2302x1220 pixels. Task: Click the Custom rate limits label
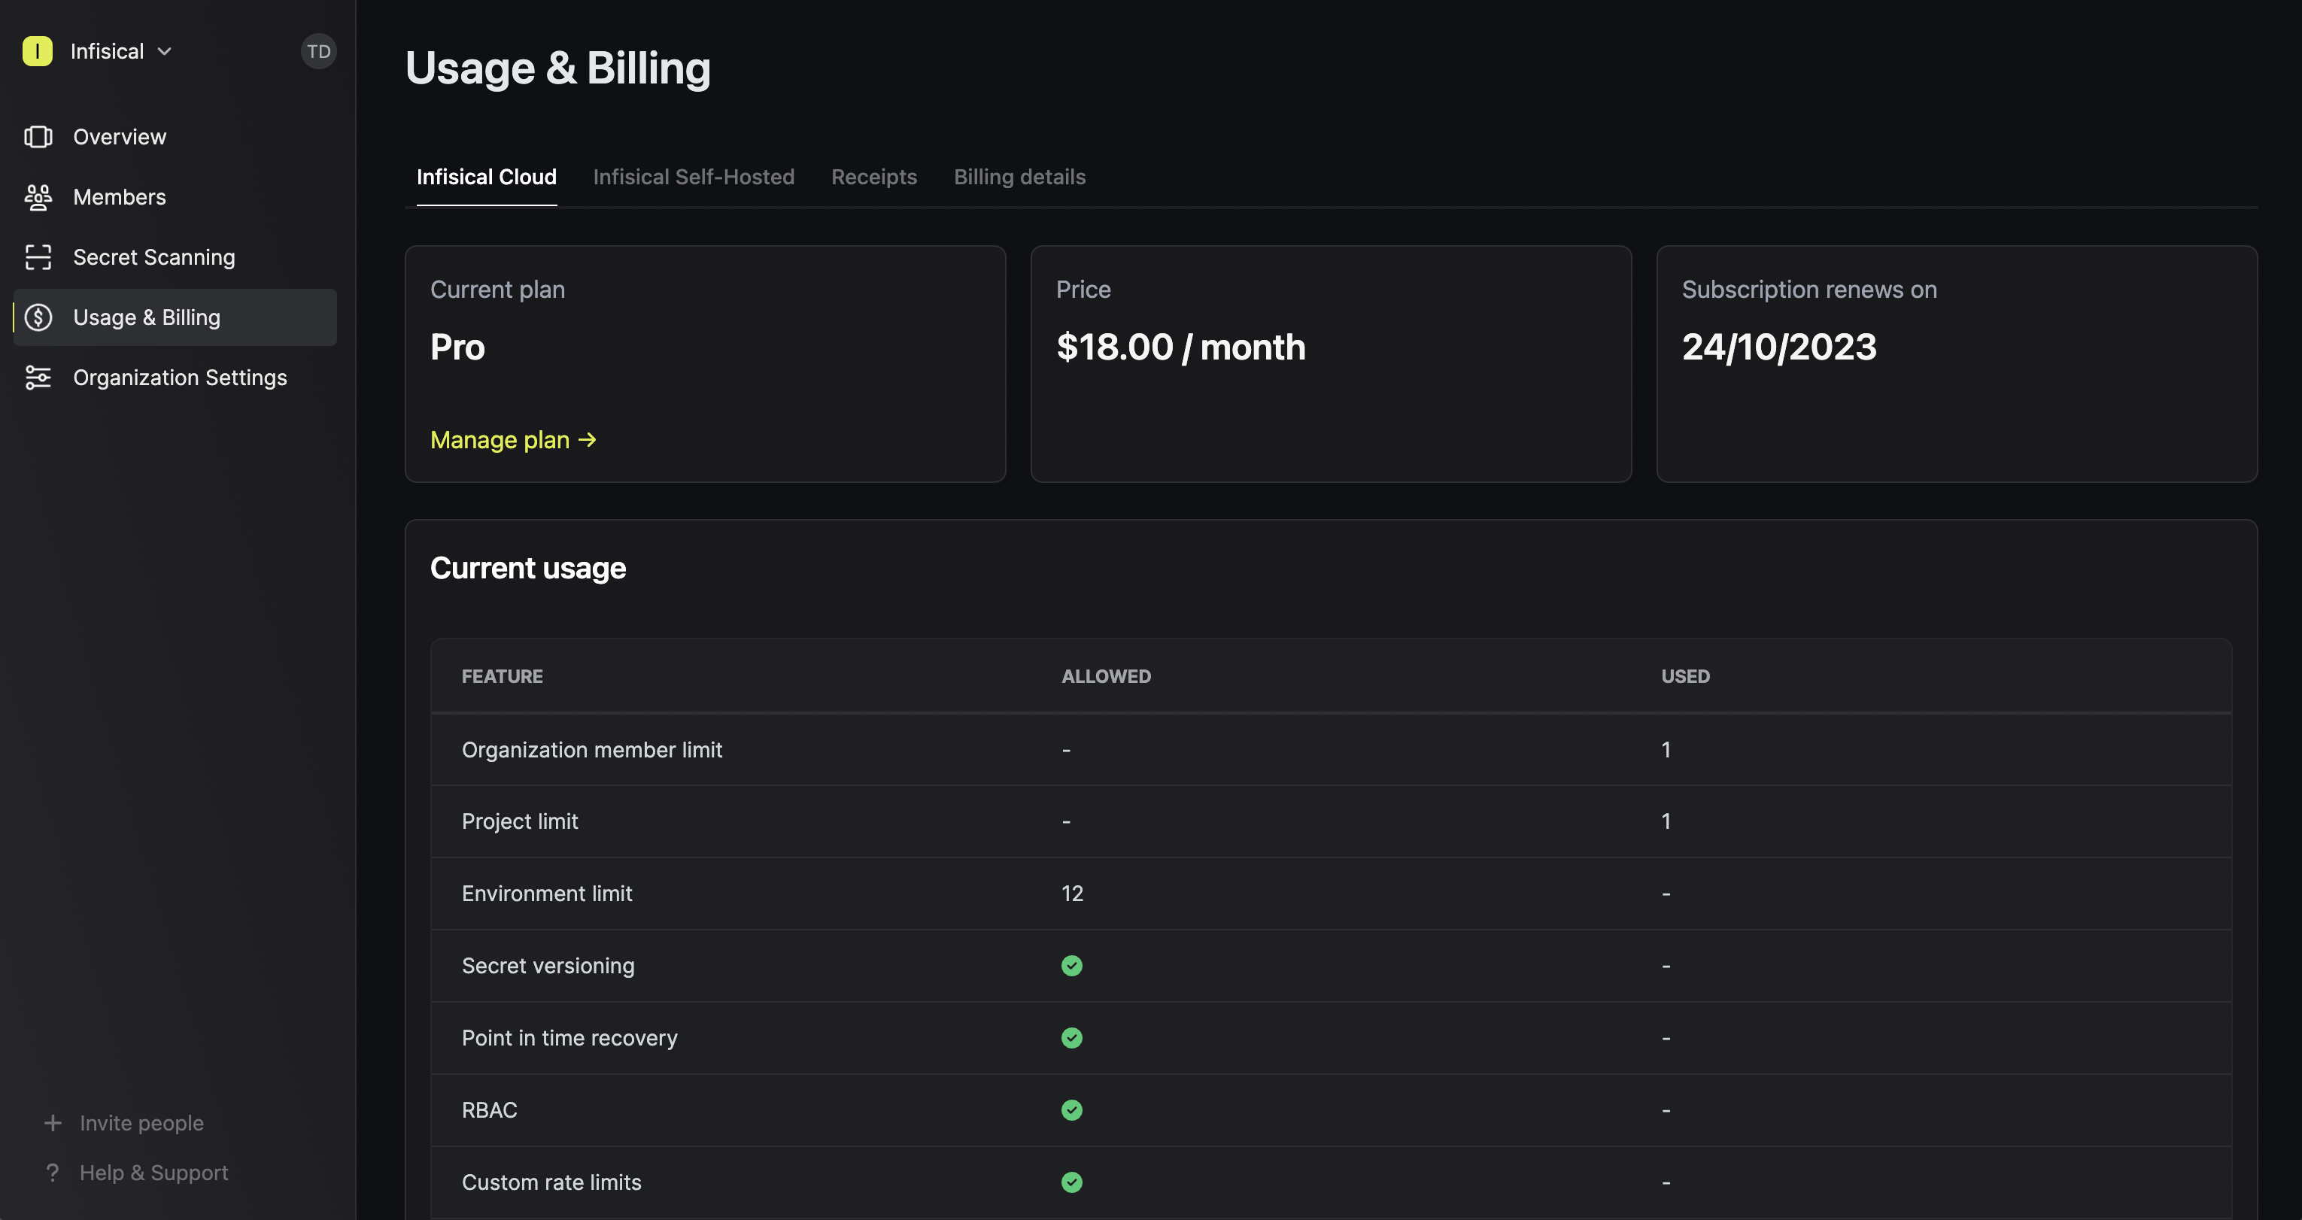(551, 1182)
